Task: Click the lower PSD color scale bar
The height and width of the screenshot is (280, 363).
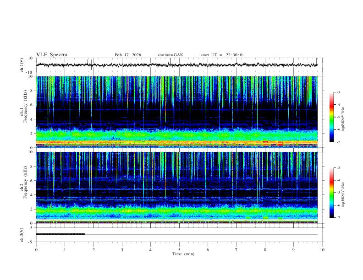Action: (x=332, y=193)
